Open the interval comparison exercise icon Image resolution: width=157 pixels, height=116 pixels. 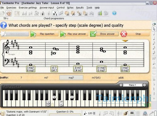24,13
